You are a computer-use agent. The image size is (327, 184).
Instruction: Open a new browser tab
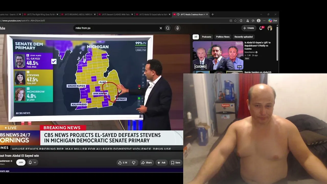[x=213, y=15]
